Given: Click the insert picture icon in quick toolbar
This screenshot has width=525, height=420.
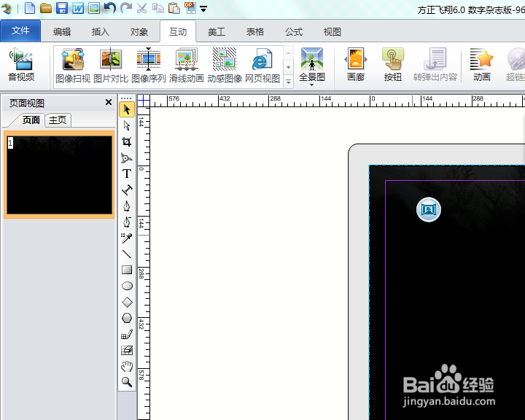Looking at the screenshot, I should click(94, 8).
